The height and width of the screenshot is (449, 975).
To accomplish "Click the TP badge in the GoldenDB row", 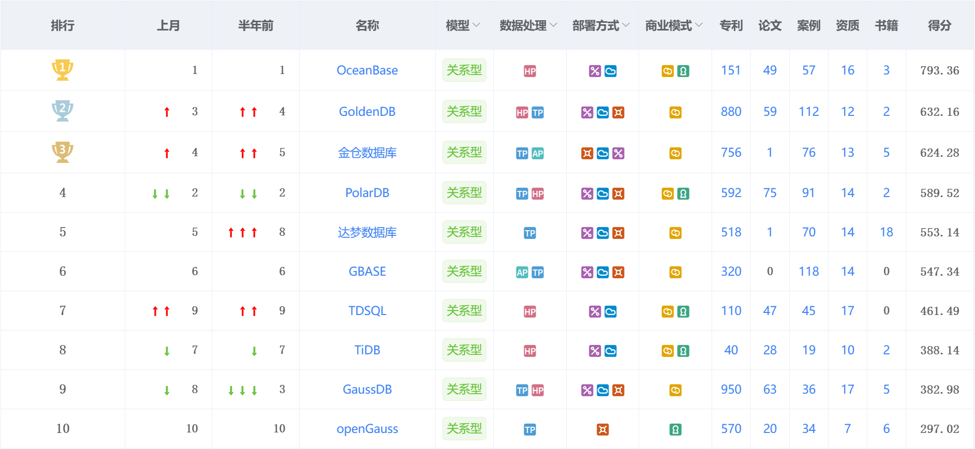I will click(x=538, y=113).
